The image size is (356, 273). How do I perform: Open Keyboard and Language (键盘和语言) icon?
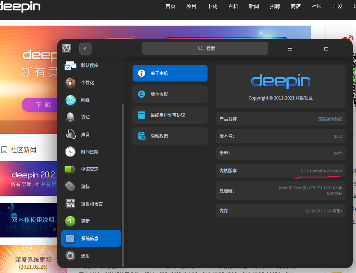(x=70, y=204)
